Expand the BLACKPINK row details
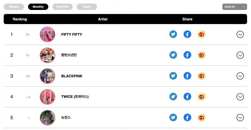The height and width of the screenshot is (130, 251). point(240,76)
